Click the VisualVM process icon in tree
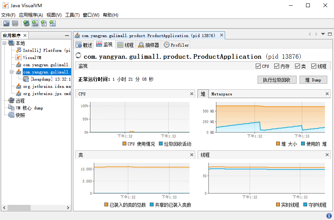The width and height of the screenshot is (334, 220). (19, 57)
